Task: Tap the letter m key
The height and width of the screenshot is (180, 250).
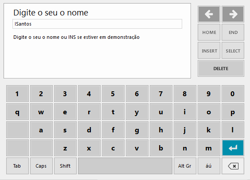Action: [x=209, y=148]
